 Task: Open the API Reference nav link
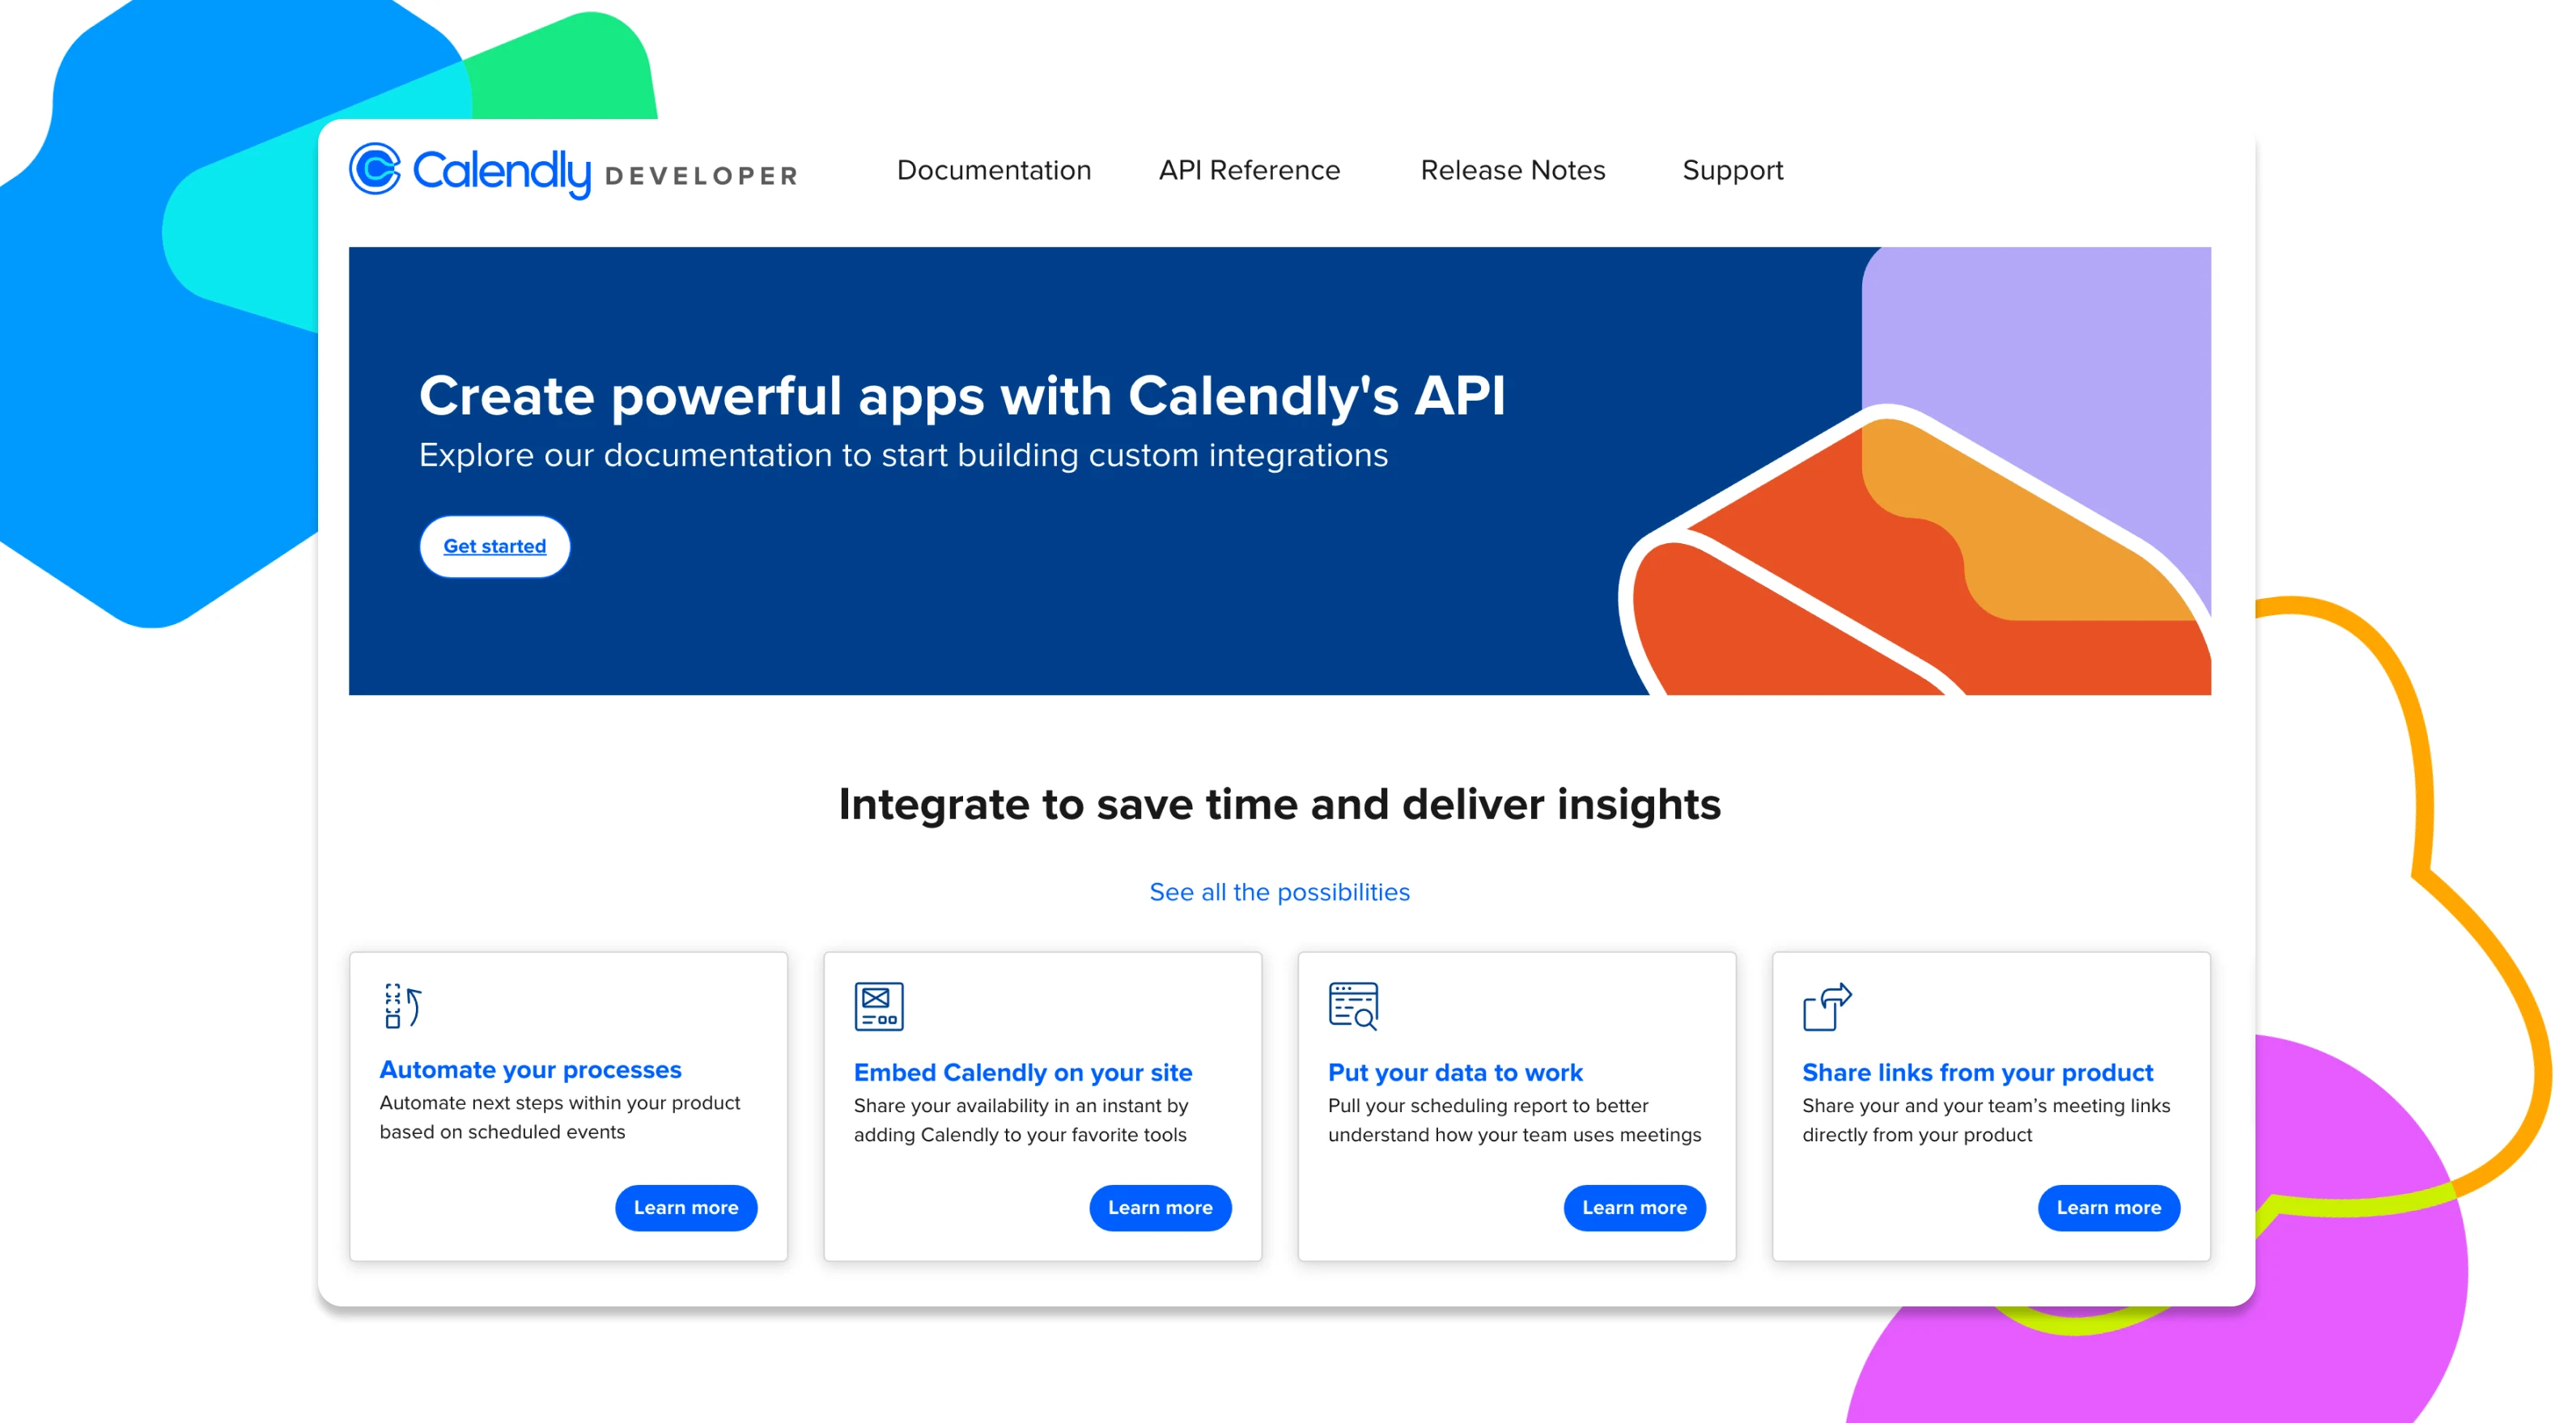(1250, 170)
